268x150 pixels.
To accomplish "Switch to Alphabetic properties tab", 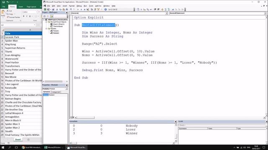I will (x=46, y=92).
